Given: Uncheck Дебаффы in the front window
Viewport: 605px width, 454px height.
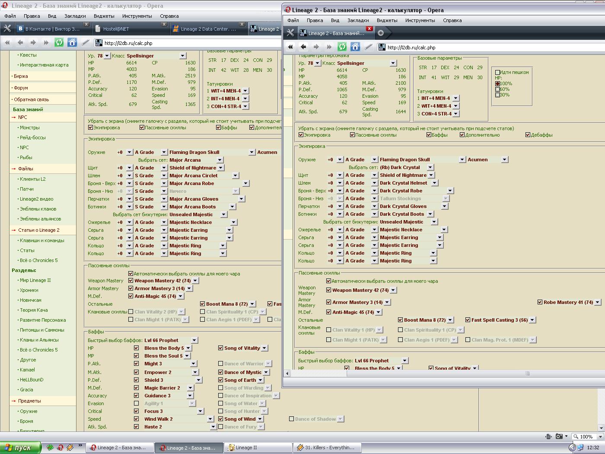Looking at the screenshot, I should (x=528, y=135).
